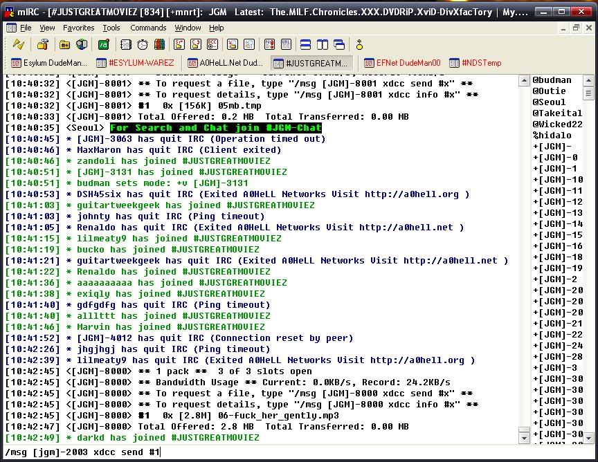Select @budman in the nickname list
The height and width of the screenshot is (462, 598).
(552, 80)
